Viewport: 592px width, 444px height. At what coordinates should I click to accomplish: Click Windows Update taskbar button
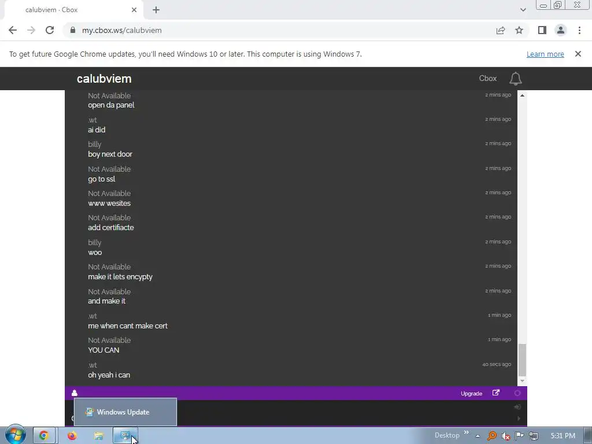(125, 436)
